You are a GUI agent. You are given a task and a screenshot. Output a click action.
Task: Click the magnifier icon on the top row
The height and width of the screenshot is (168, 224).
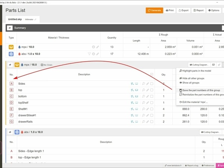[x=143, y=90]
